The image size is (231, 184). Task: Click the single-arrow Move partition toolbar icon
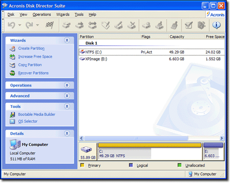(79, 25)
